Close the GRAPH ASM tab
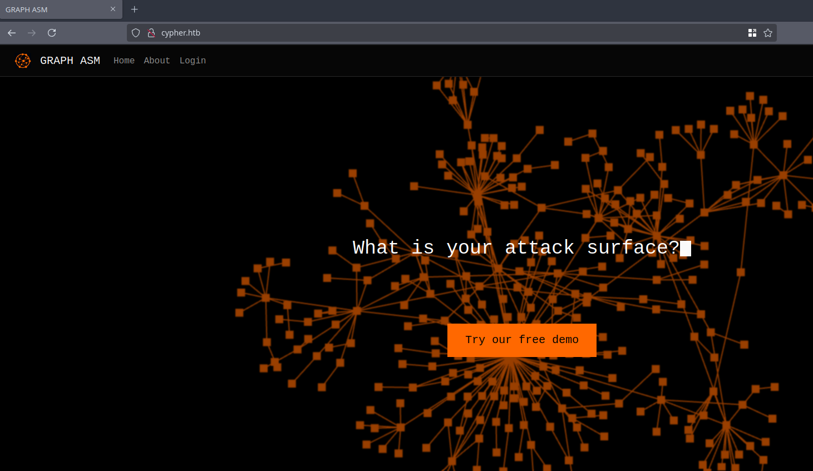 (x=113, y=9)
